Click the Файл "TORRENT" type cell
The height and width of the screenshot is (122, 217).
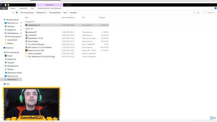click(x=88, y=44)
